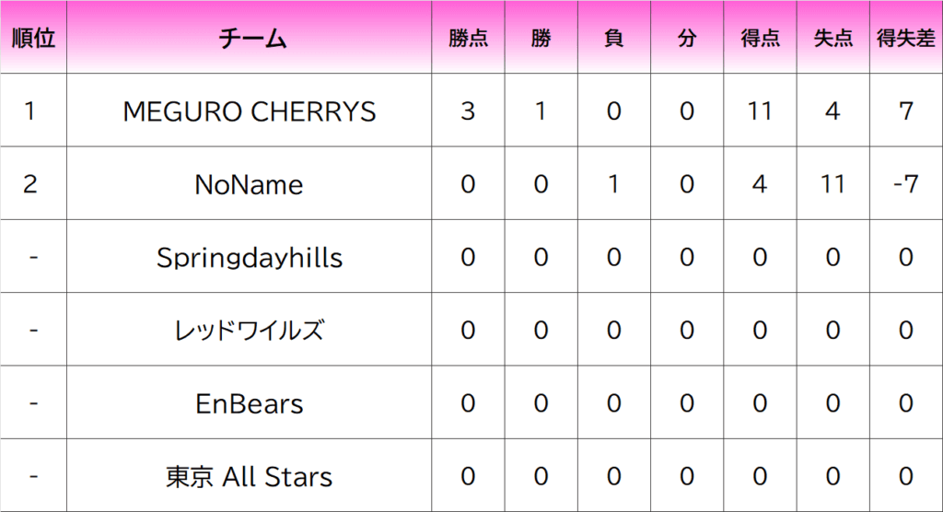Open the Springdayhills team entry

250,258
